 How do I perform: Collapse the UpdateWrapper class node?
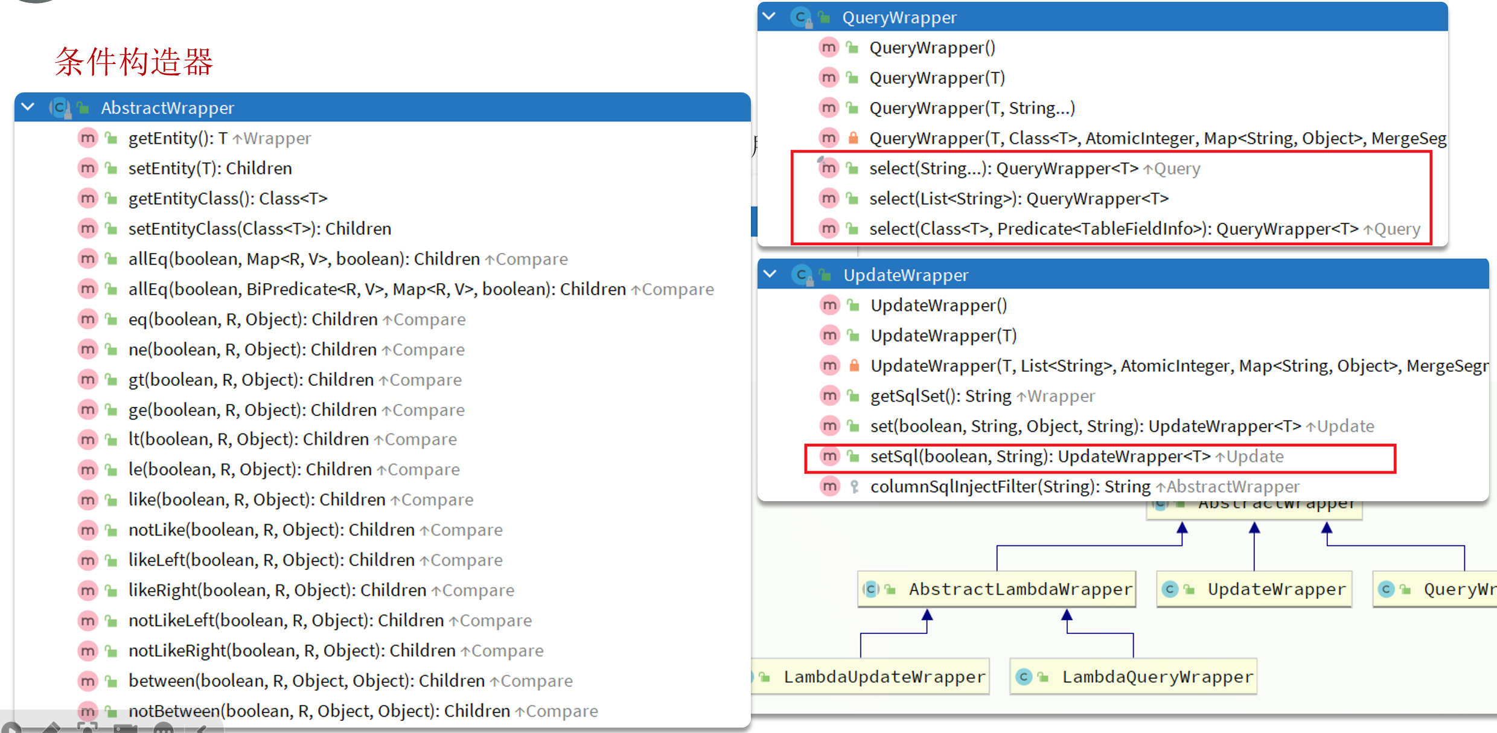click(x=770, y=274)
